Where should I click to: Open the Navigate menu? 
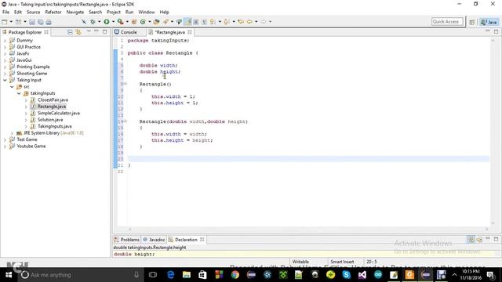75,13
